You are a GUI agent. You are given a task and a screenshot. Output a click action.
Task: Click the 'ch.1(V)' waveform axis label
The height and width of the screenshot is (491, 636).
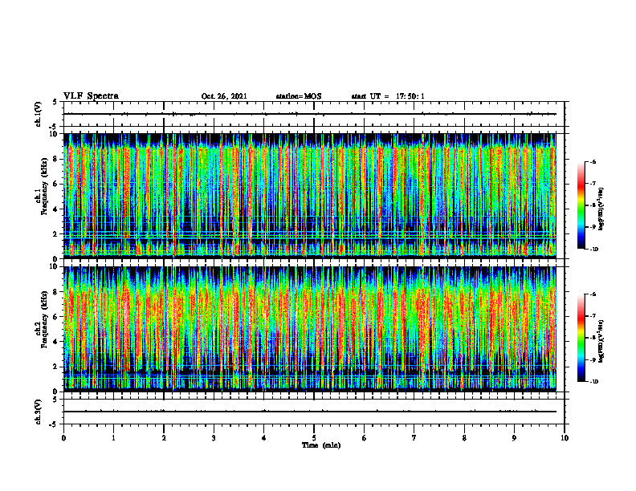39,114
